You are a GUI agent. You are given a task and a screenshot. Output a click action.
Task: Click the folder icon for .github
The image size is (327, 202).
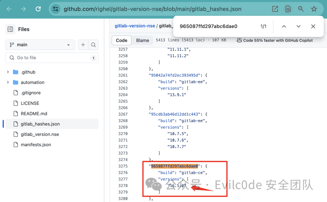pos(16,72)
